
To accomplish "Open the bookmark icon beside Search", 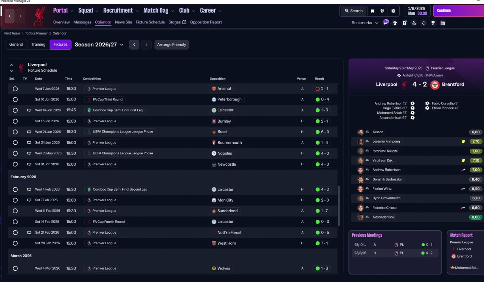I will (372, 11).
